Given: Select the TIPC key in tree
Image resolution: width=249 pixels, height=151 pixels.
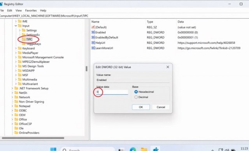Looking at the screenshot, I should click(x=29, y=39).
